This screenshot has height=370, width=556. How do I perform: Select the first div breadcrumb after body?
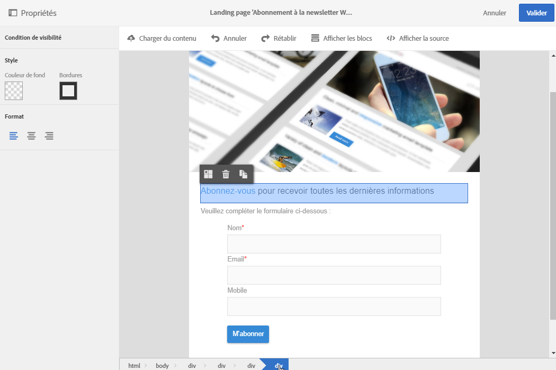[x=192, y=365]
